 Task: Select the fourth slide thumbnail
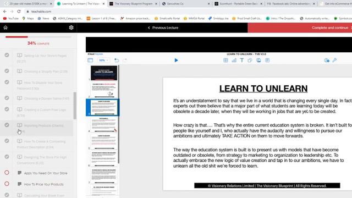(x=104, y=125)
